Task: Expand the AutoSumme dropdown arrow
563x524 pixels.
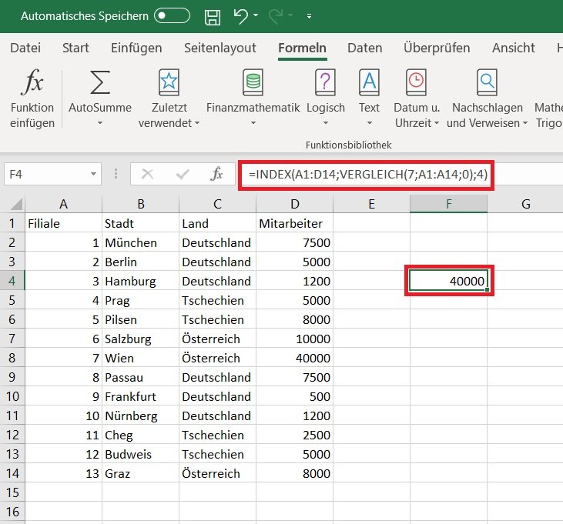Action: pyautogui.click(x=100, y=123)
